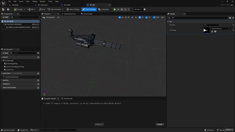This screenshot has height=132, width=235.
Task: Compile the blueprint
Action: coord(18,10)
